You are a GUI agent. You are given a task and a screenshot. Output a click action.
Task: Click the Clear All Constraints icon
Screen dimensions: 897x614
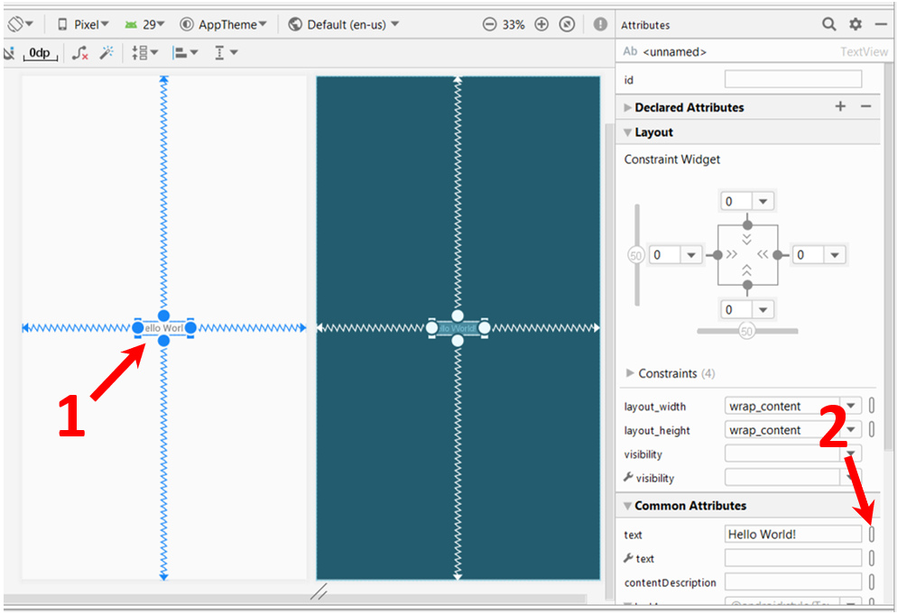(80, 53)
